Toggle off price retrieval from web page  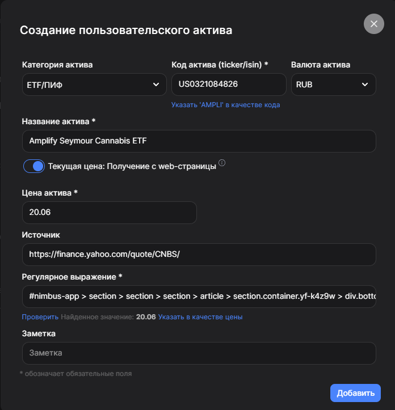(x=34, y=166)
